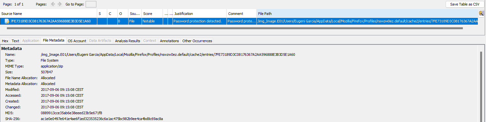Viewport: 486px width, 122px height.
Task: Sort by the Score column header
Action: click(x=152, y=14)
